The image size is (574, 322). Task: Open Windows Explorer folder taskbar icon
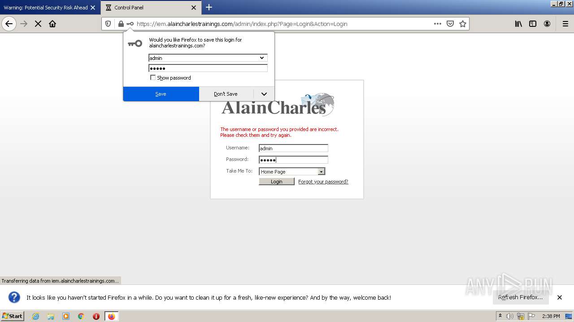tap(51, 316)
